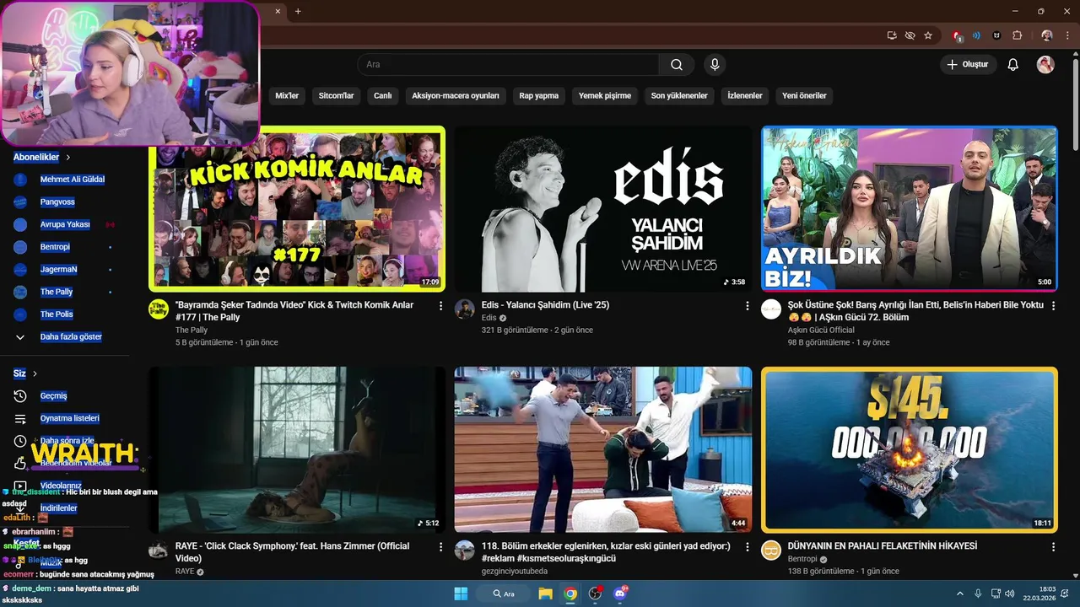Open more options for Edis Yalancı Şahidim video
The height and width of the screenshot is (607, 1080).
tap(747, 306)
